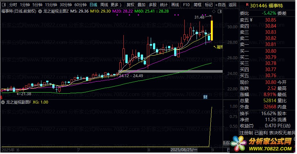
Task: Click the 财 financial marker on chart
Action: pyautogui.click(x=205, y=97)
